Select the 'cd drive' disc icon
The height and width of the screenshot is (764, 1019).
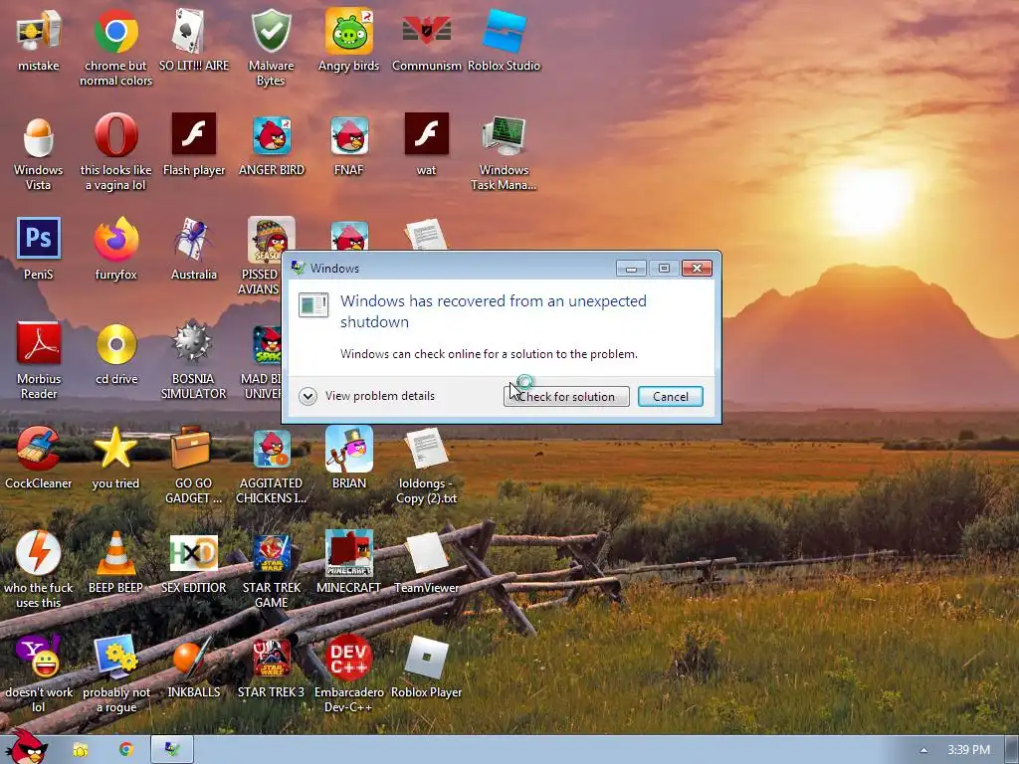coord(115,344)
